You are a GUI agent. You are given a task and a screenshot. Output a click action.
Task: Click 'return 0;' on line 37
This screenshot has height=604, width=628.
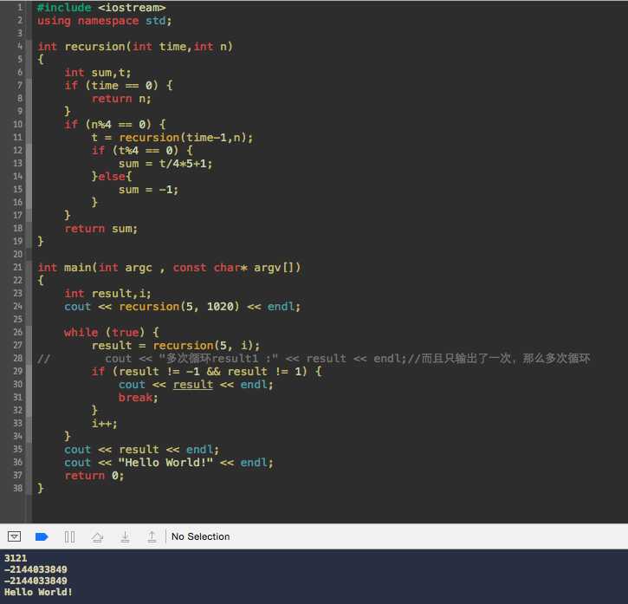[94, 476]
